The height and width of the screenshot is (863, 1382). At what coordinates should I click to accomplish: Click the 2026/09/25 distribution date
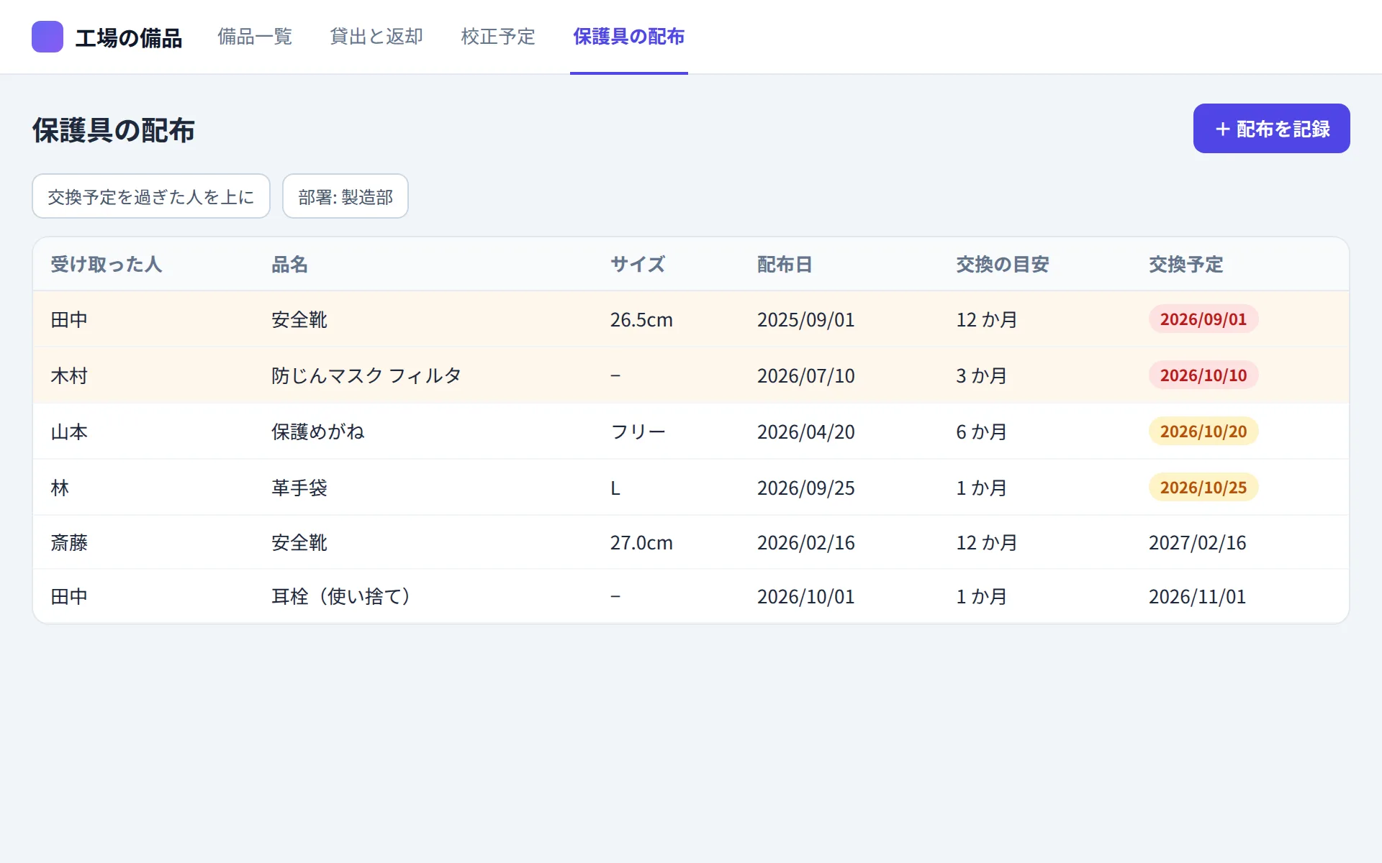coord(806,488)
